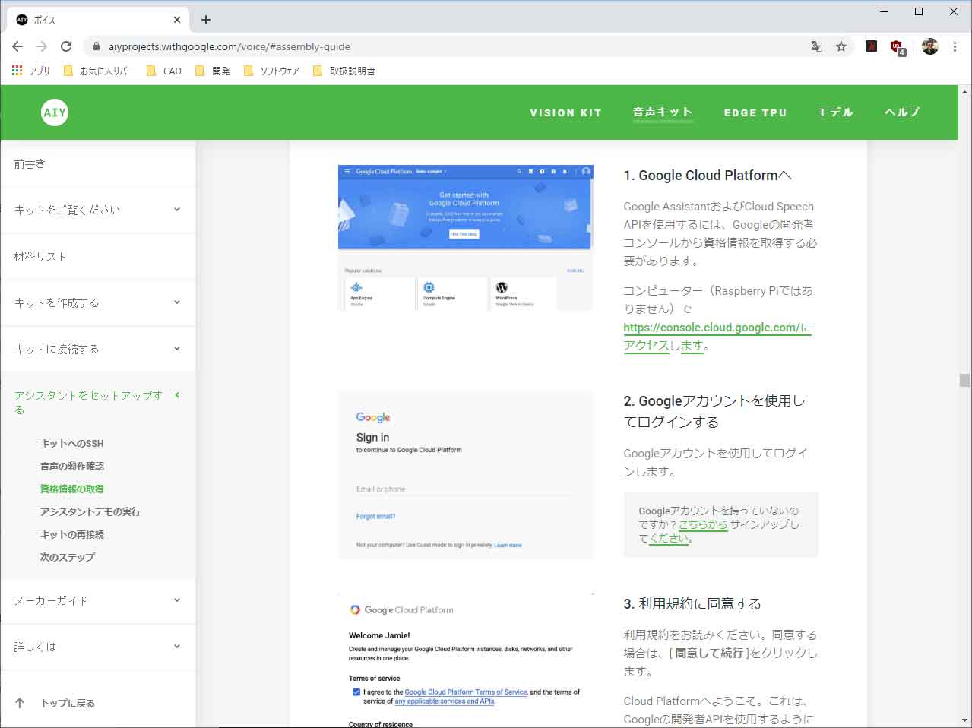Open the アプリ apps shortcut in the bookmarks bar
972x728 pixels.
click(x=31, y=71)
